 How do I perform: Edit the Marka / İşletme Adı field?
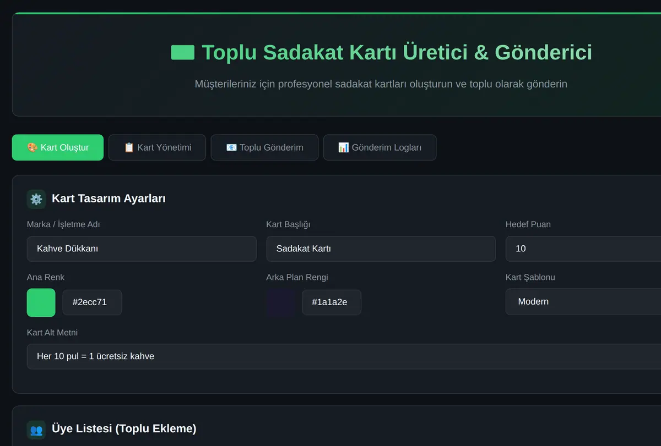tap(142, 249)
